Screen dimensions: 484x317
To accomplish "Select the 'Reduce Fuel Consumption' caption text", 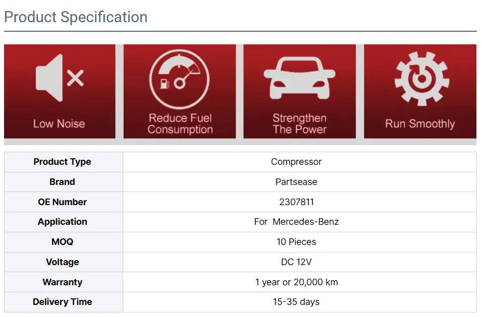I will coord(180,124).
